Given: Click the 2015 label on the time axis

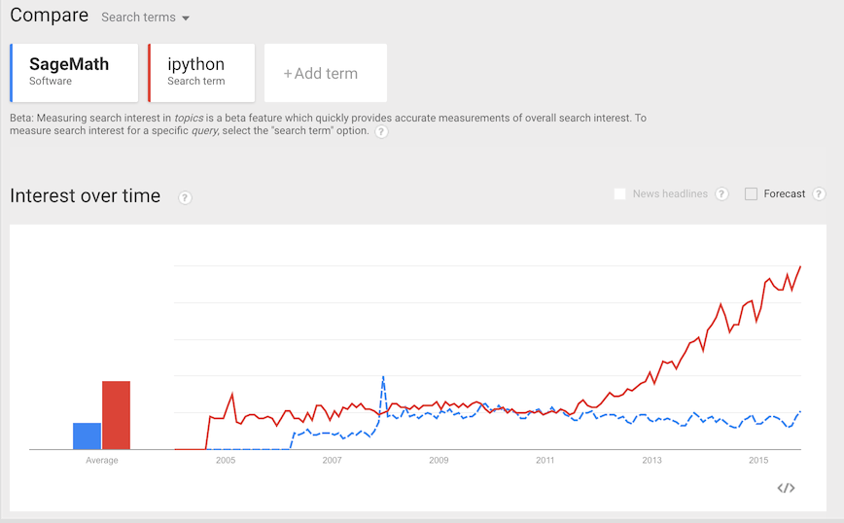Looking at the screenshot, I should [758, 461].
